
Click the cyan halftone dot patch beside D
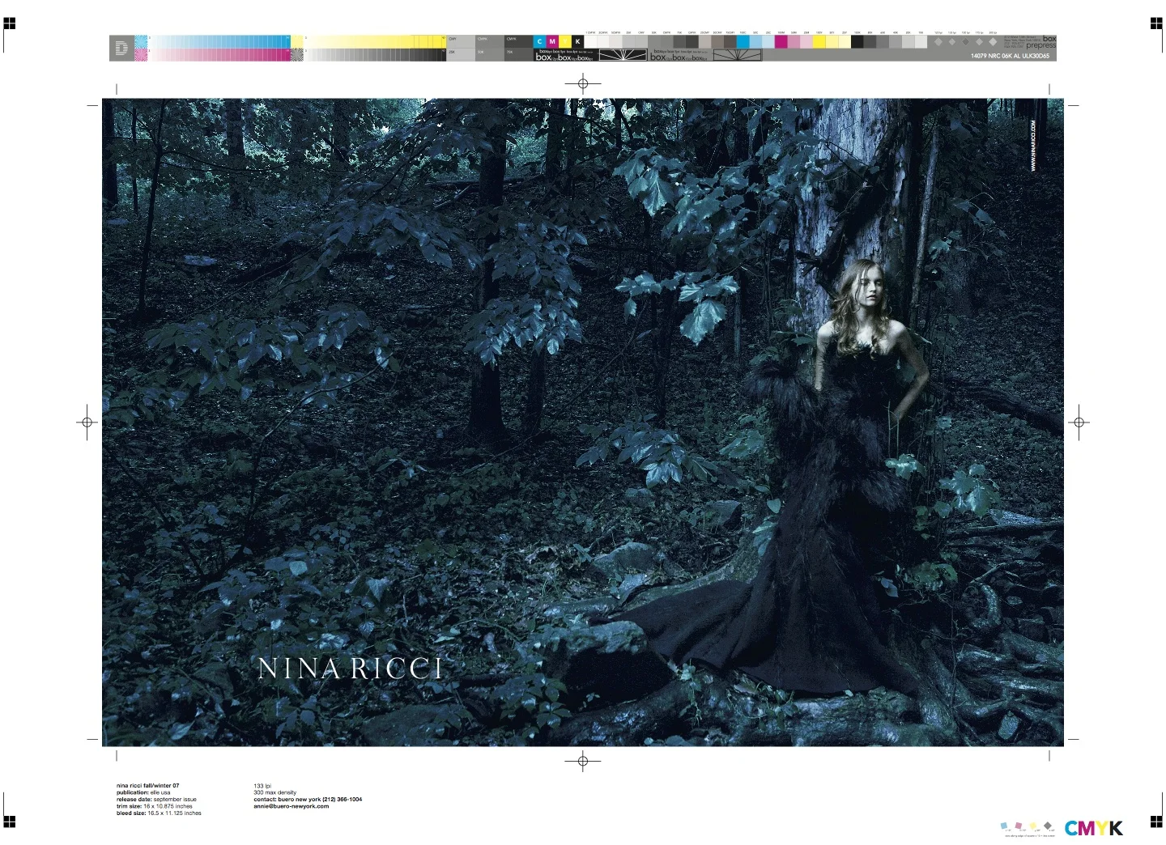(x=141, y=41)
